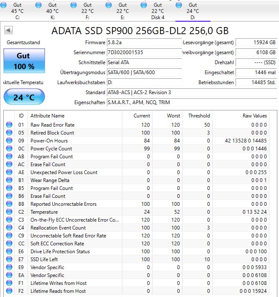Click raw value 0 0 0 5933
279x297 pixels.
coord(254,267)
